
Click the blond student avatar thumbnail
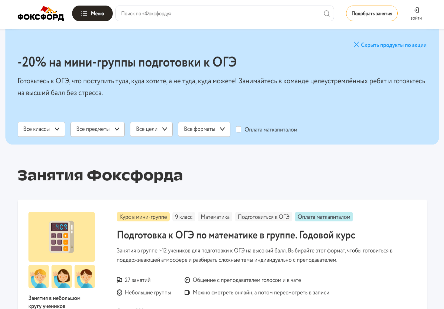38,276
